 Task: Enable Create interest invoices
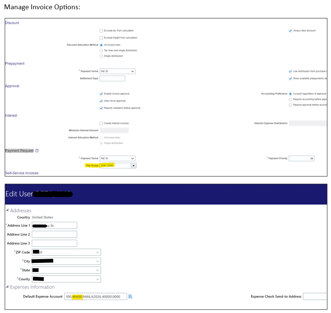101,123
